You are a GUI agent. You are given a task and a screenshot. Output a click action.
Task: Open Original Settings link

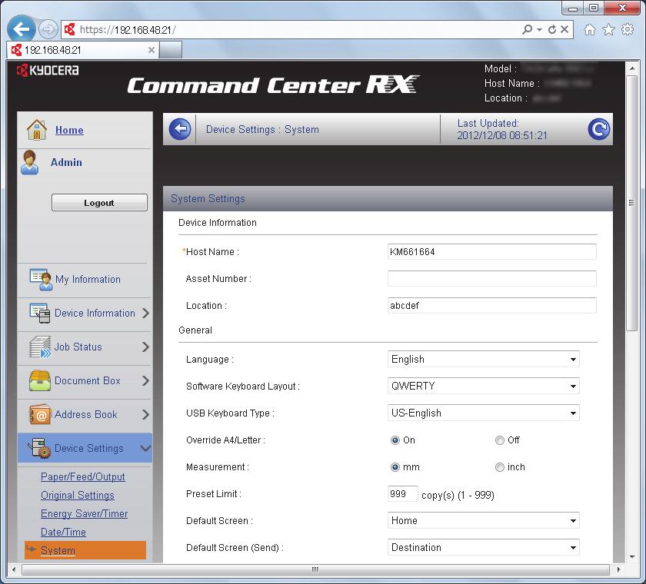(78, 495)
